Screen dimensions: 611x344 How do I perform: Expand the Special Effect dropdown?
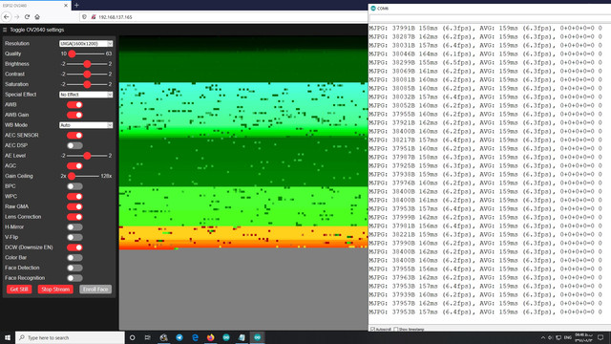86,95
